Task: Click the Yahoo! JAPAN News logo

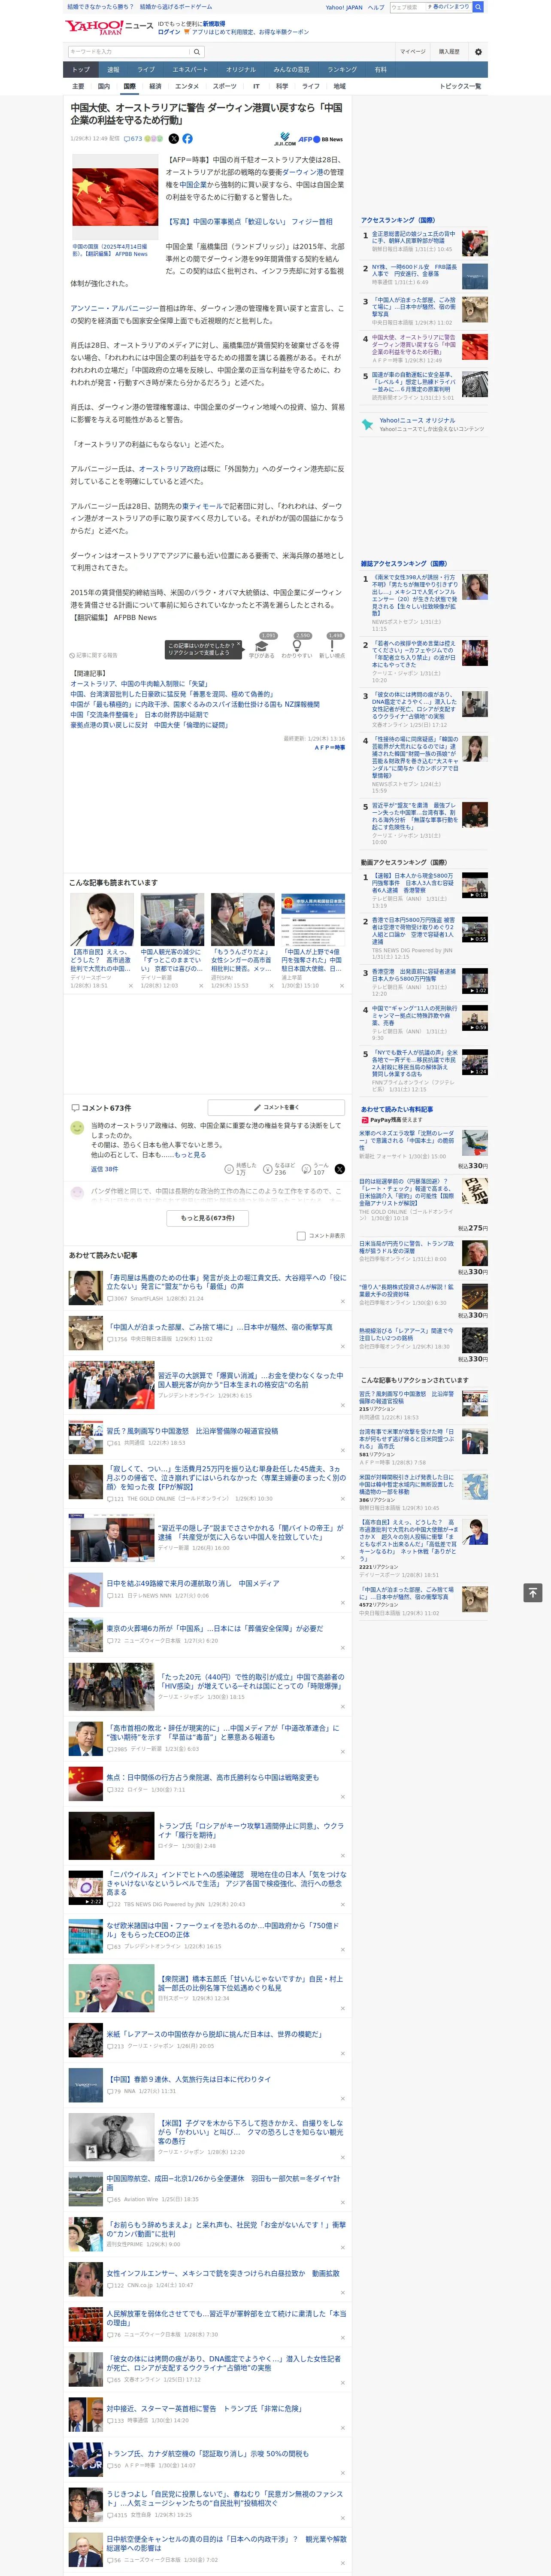Action: (110, 27)
